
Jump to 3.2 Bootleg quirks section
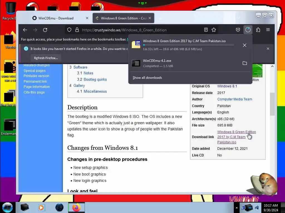coord(95,79)
